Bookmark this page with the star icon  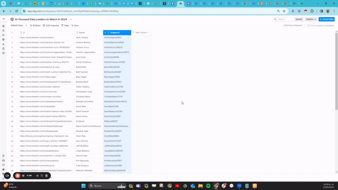pos(284,11)
